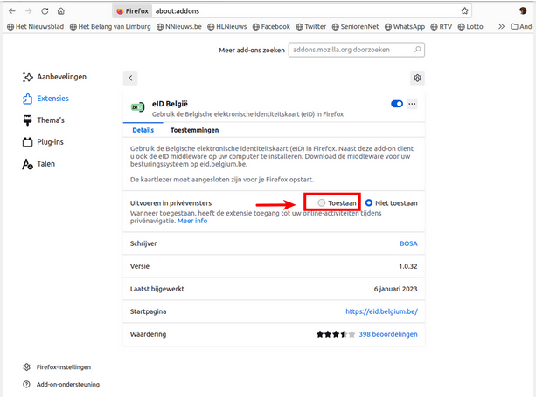Image resolution: width=536 pixels, height=397 pixels.
Task: Click the version value 1.0.32
Action: 408,266
